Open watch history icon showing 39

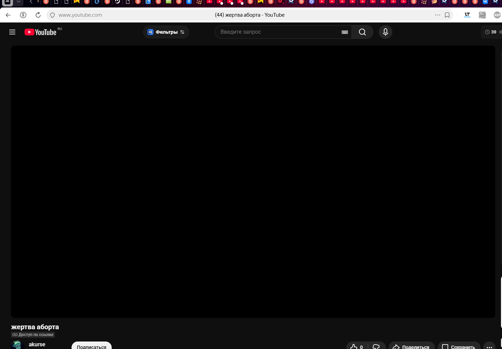[490, 32]
